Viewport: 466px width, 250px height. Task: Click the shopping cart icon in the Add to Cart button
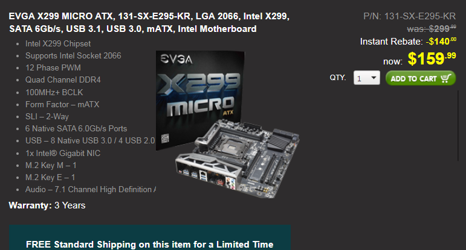pyautogui.click(x=446, y=78)
